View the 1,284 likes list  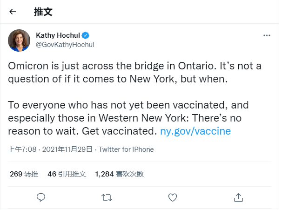click(119, 174)
